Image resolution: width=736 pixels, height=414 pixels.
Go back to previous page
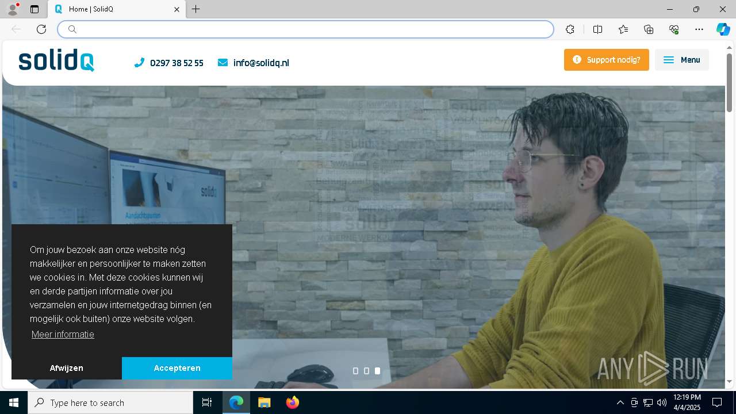click(x=16, y=29)
